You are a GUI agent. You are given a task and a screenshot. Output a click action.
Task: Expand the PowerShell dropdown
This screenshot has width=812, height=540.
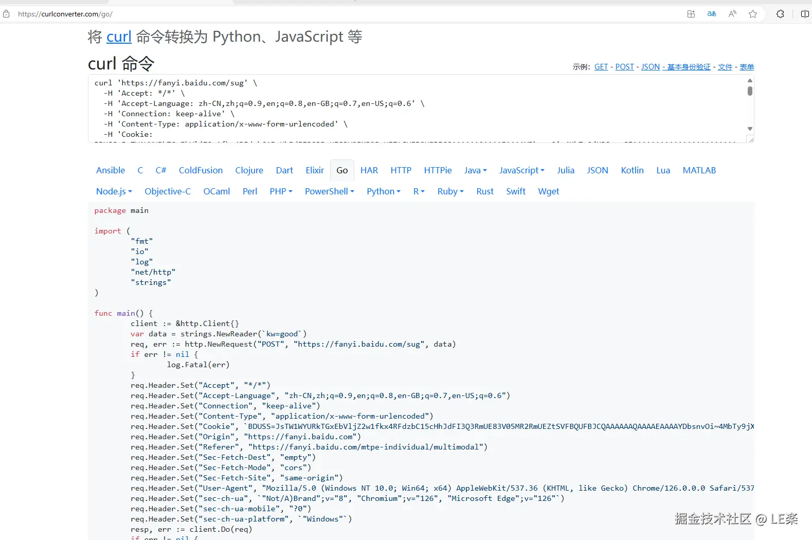click(329, 191)
